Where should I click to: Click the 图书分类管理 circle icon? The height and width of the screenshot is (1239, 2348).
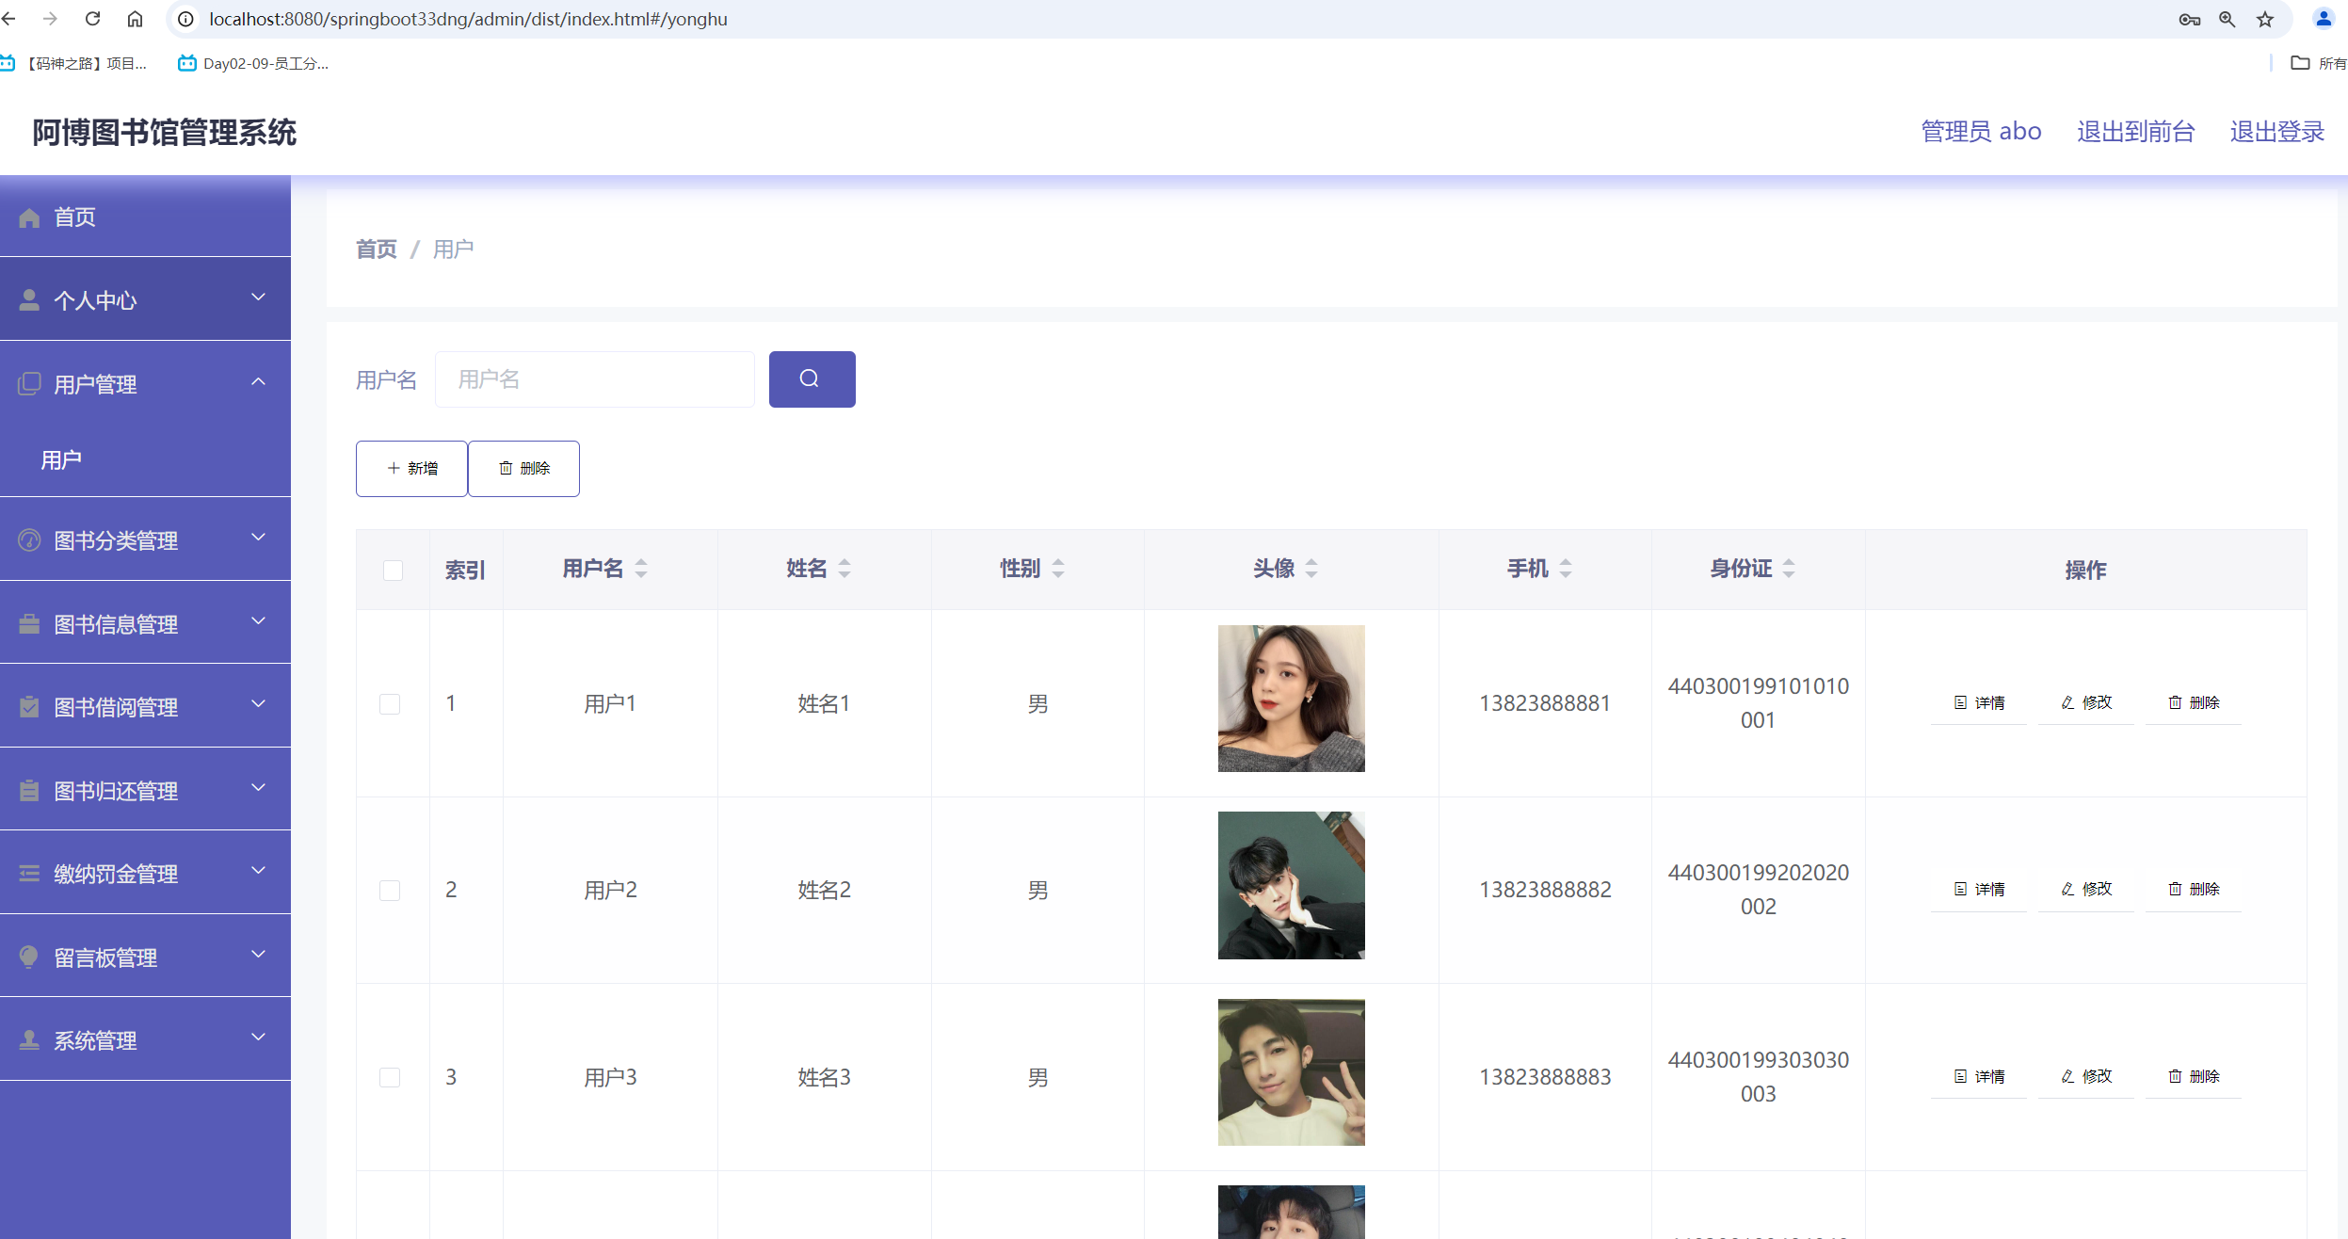tap(29, 540)
